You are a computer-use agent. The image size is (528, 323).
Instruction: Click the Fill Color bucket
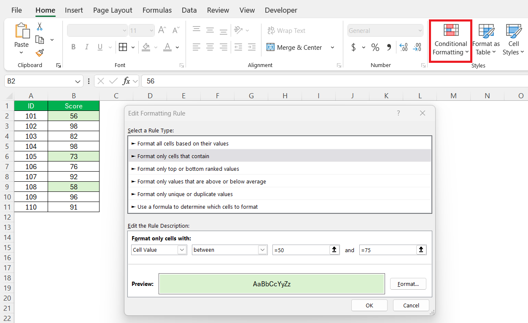pos(146,47)
